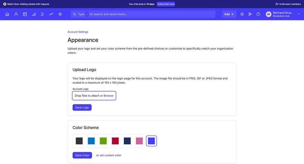Click the @ mentions icon
Viewport: 304px width, 164px height.
click(x=242, y=14)
